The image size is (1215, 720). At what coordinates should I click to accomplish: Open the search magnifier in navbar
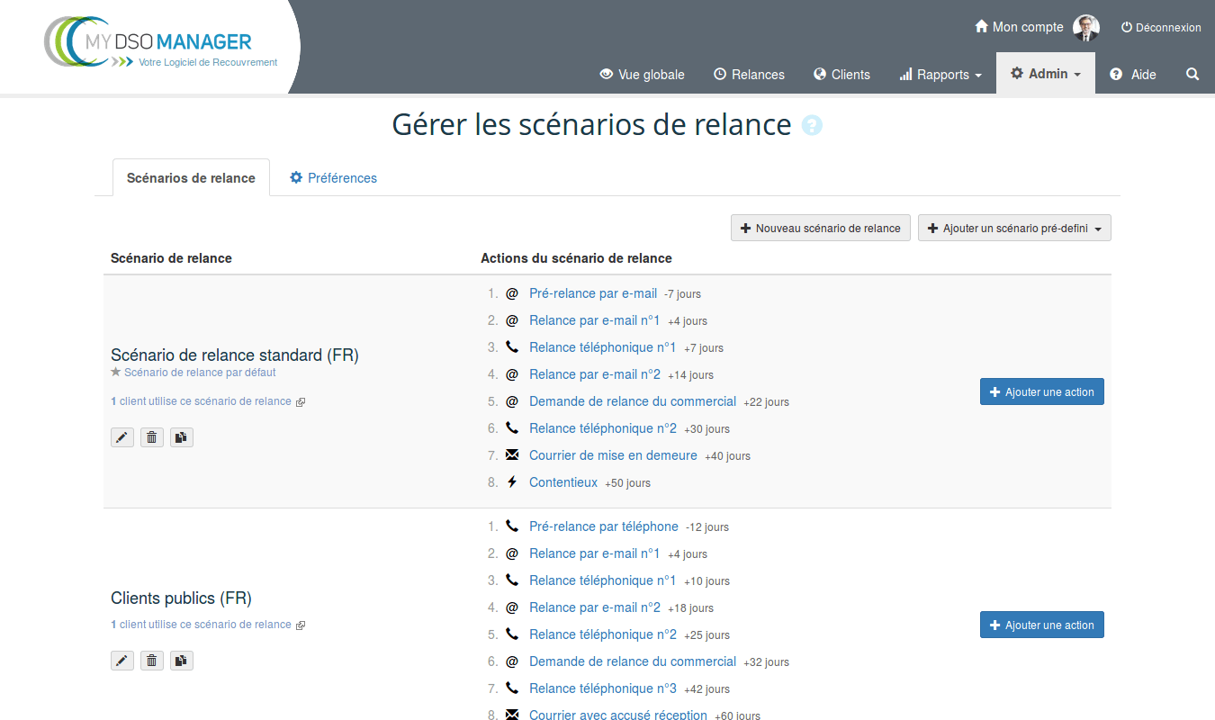pos(1192,75)
